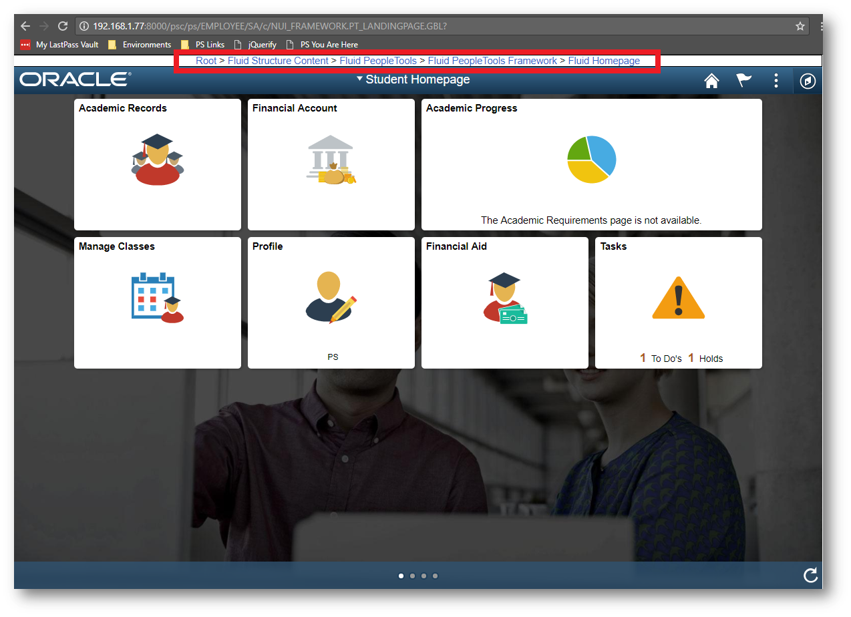Open the Manage Classes calendar tile
This screenshot has width=851, height=617.
tap(157, 302)
